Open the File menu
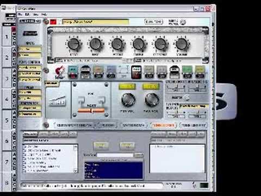 tap(20, 14)
